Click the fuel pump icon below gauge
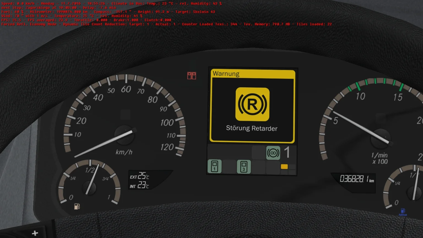 coord(77,206)
